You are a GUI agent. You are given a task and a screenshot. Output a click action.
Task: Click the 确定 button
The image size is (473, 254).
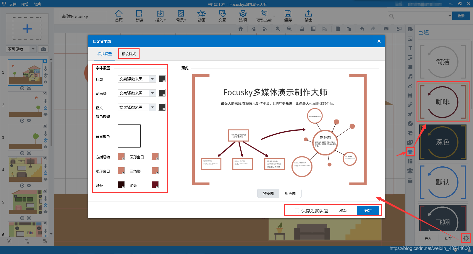368,210
